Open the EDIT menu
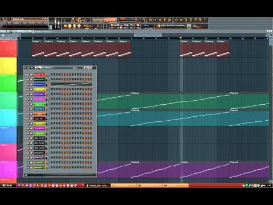This screenshot has width=273, height=205. [10, 23]
